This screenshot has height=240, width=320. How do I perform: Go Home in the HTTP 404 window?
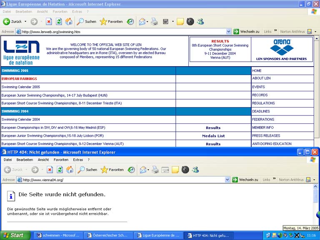pos(70,170)
